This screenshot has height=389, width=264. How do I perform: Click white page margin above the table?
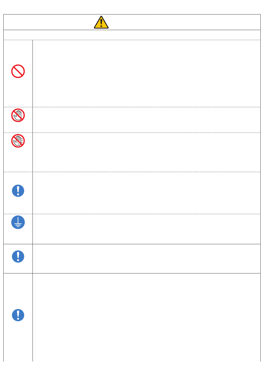[x=132, y=7]
